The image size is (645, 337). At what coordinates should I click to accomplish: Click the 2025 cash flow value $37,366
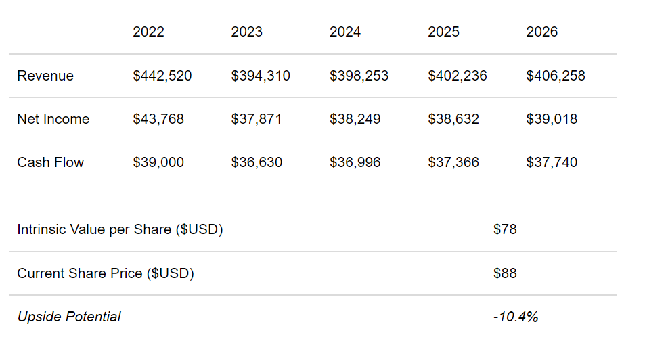(453, 162)
